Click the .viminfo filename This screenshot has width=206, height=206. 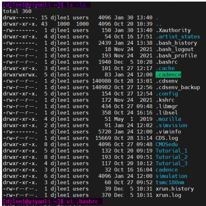[168, 132]
